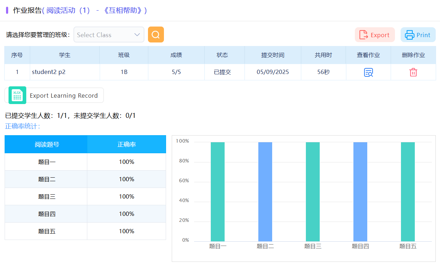The width and height of the screenshot is (440, 264).
Task: Click the green XLSX file icon
Action: 17,96
